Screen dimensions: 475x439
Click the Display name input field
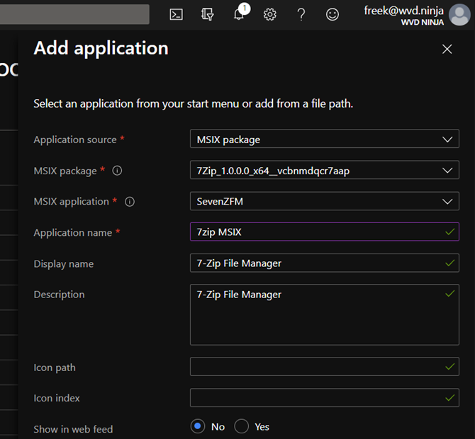click(325, 263)
